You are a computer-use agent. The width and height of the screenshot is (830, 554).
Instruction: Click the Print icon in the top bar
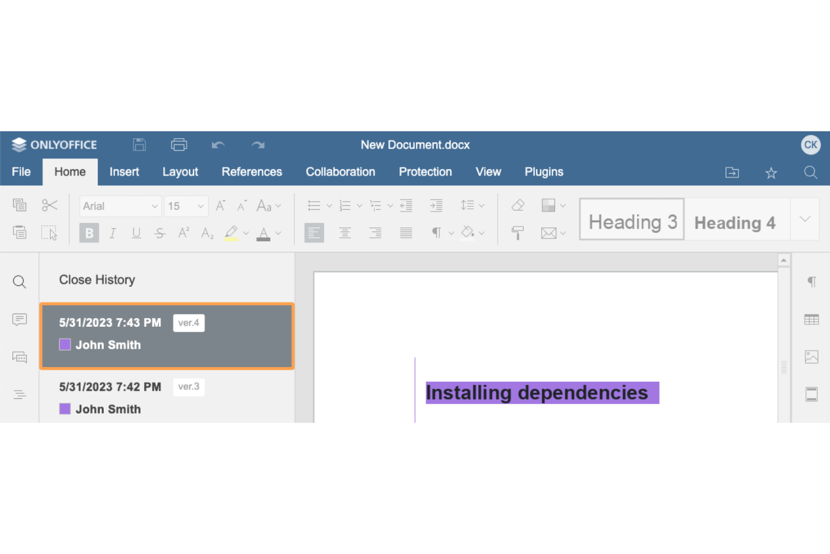[179, 144]
